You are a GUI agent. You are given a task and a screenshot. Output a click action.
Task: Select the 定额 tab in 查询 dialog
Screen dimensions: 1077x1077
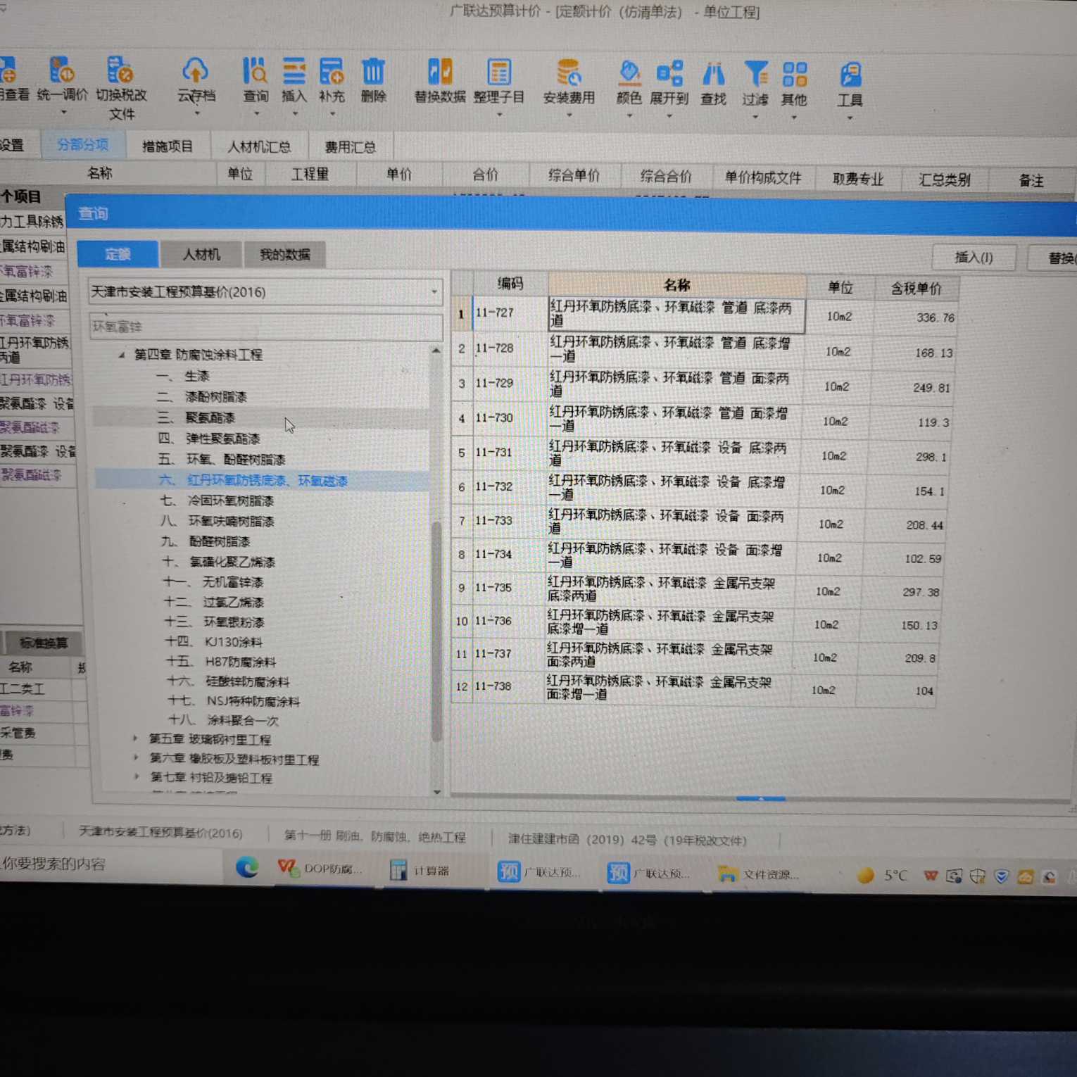118,254
